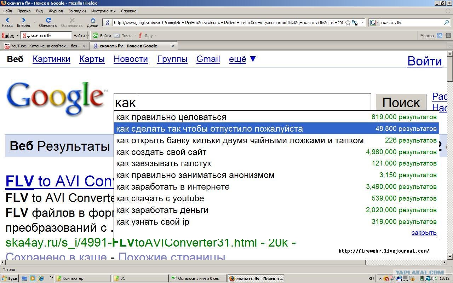Reload the page with Обновить

pyautogui.click(x=48, y=22)
